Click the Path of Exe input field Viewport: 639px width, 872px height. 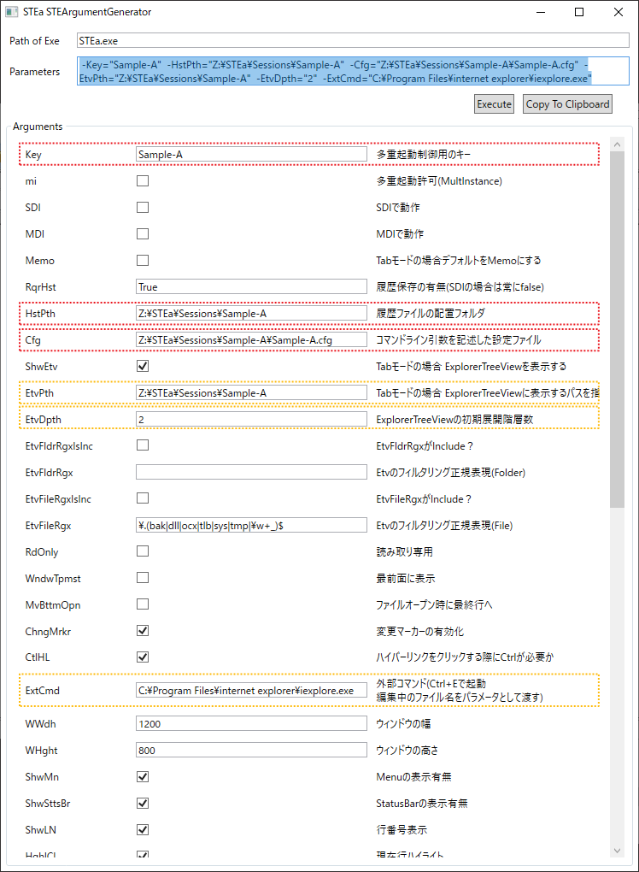[x=353, y=40]
